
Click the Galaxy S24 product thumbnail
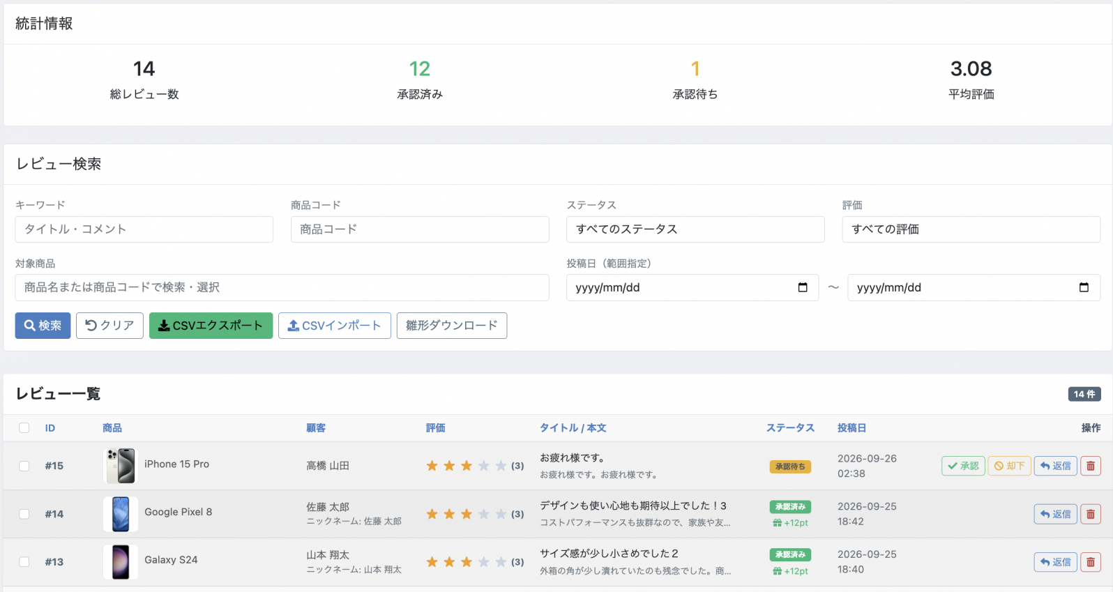click(121, 562)
